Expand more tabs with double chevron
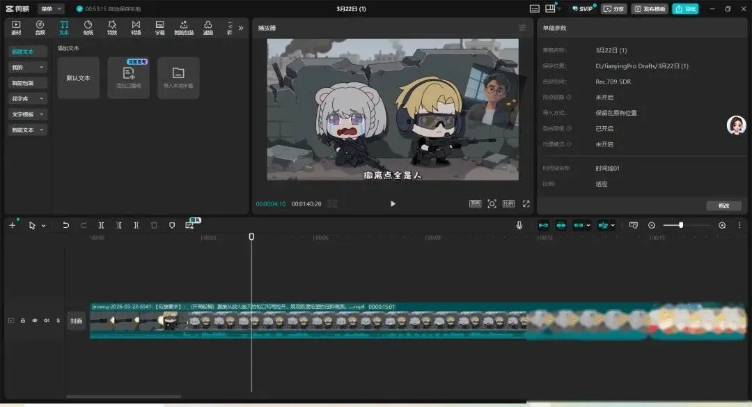752x407 pixels. click(x=241, y=28)
